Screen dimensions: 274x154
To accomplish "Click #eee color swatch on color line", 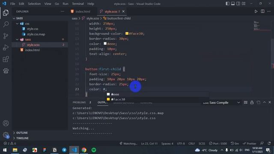I will [105, 44].
